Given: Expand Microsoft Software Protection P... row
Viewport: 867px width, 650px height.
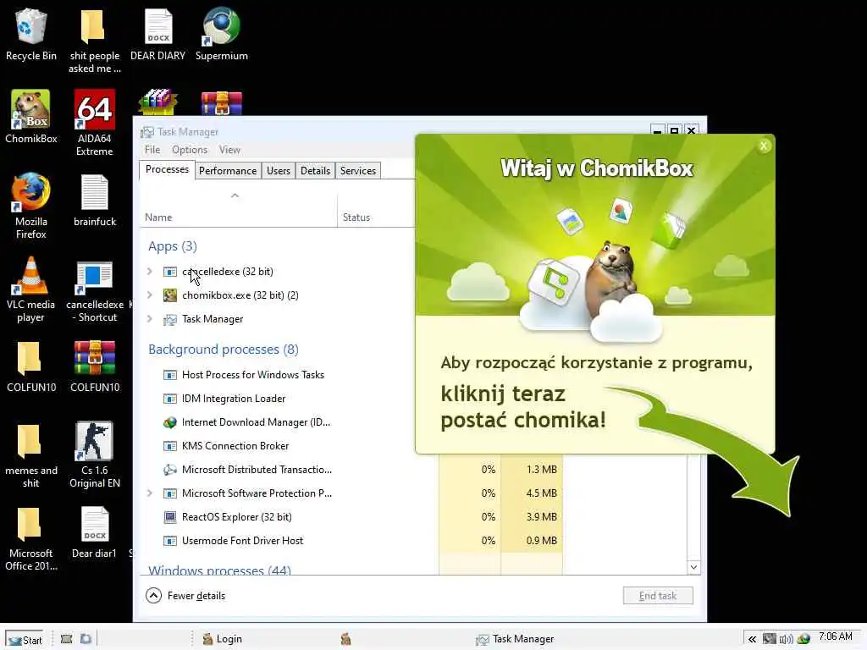Looking at the screenshot, I should tap(149, 493).
